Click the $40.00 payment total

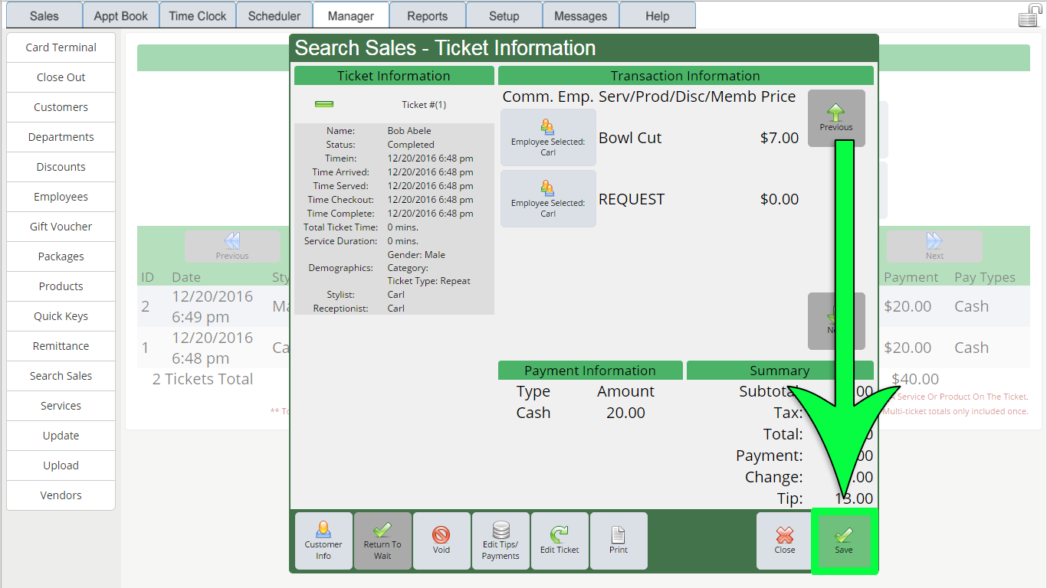[x=915, y=379]
